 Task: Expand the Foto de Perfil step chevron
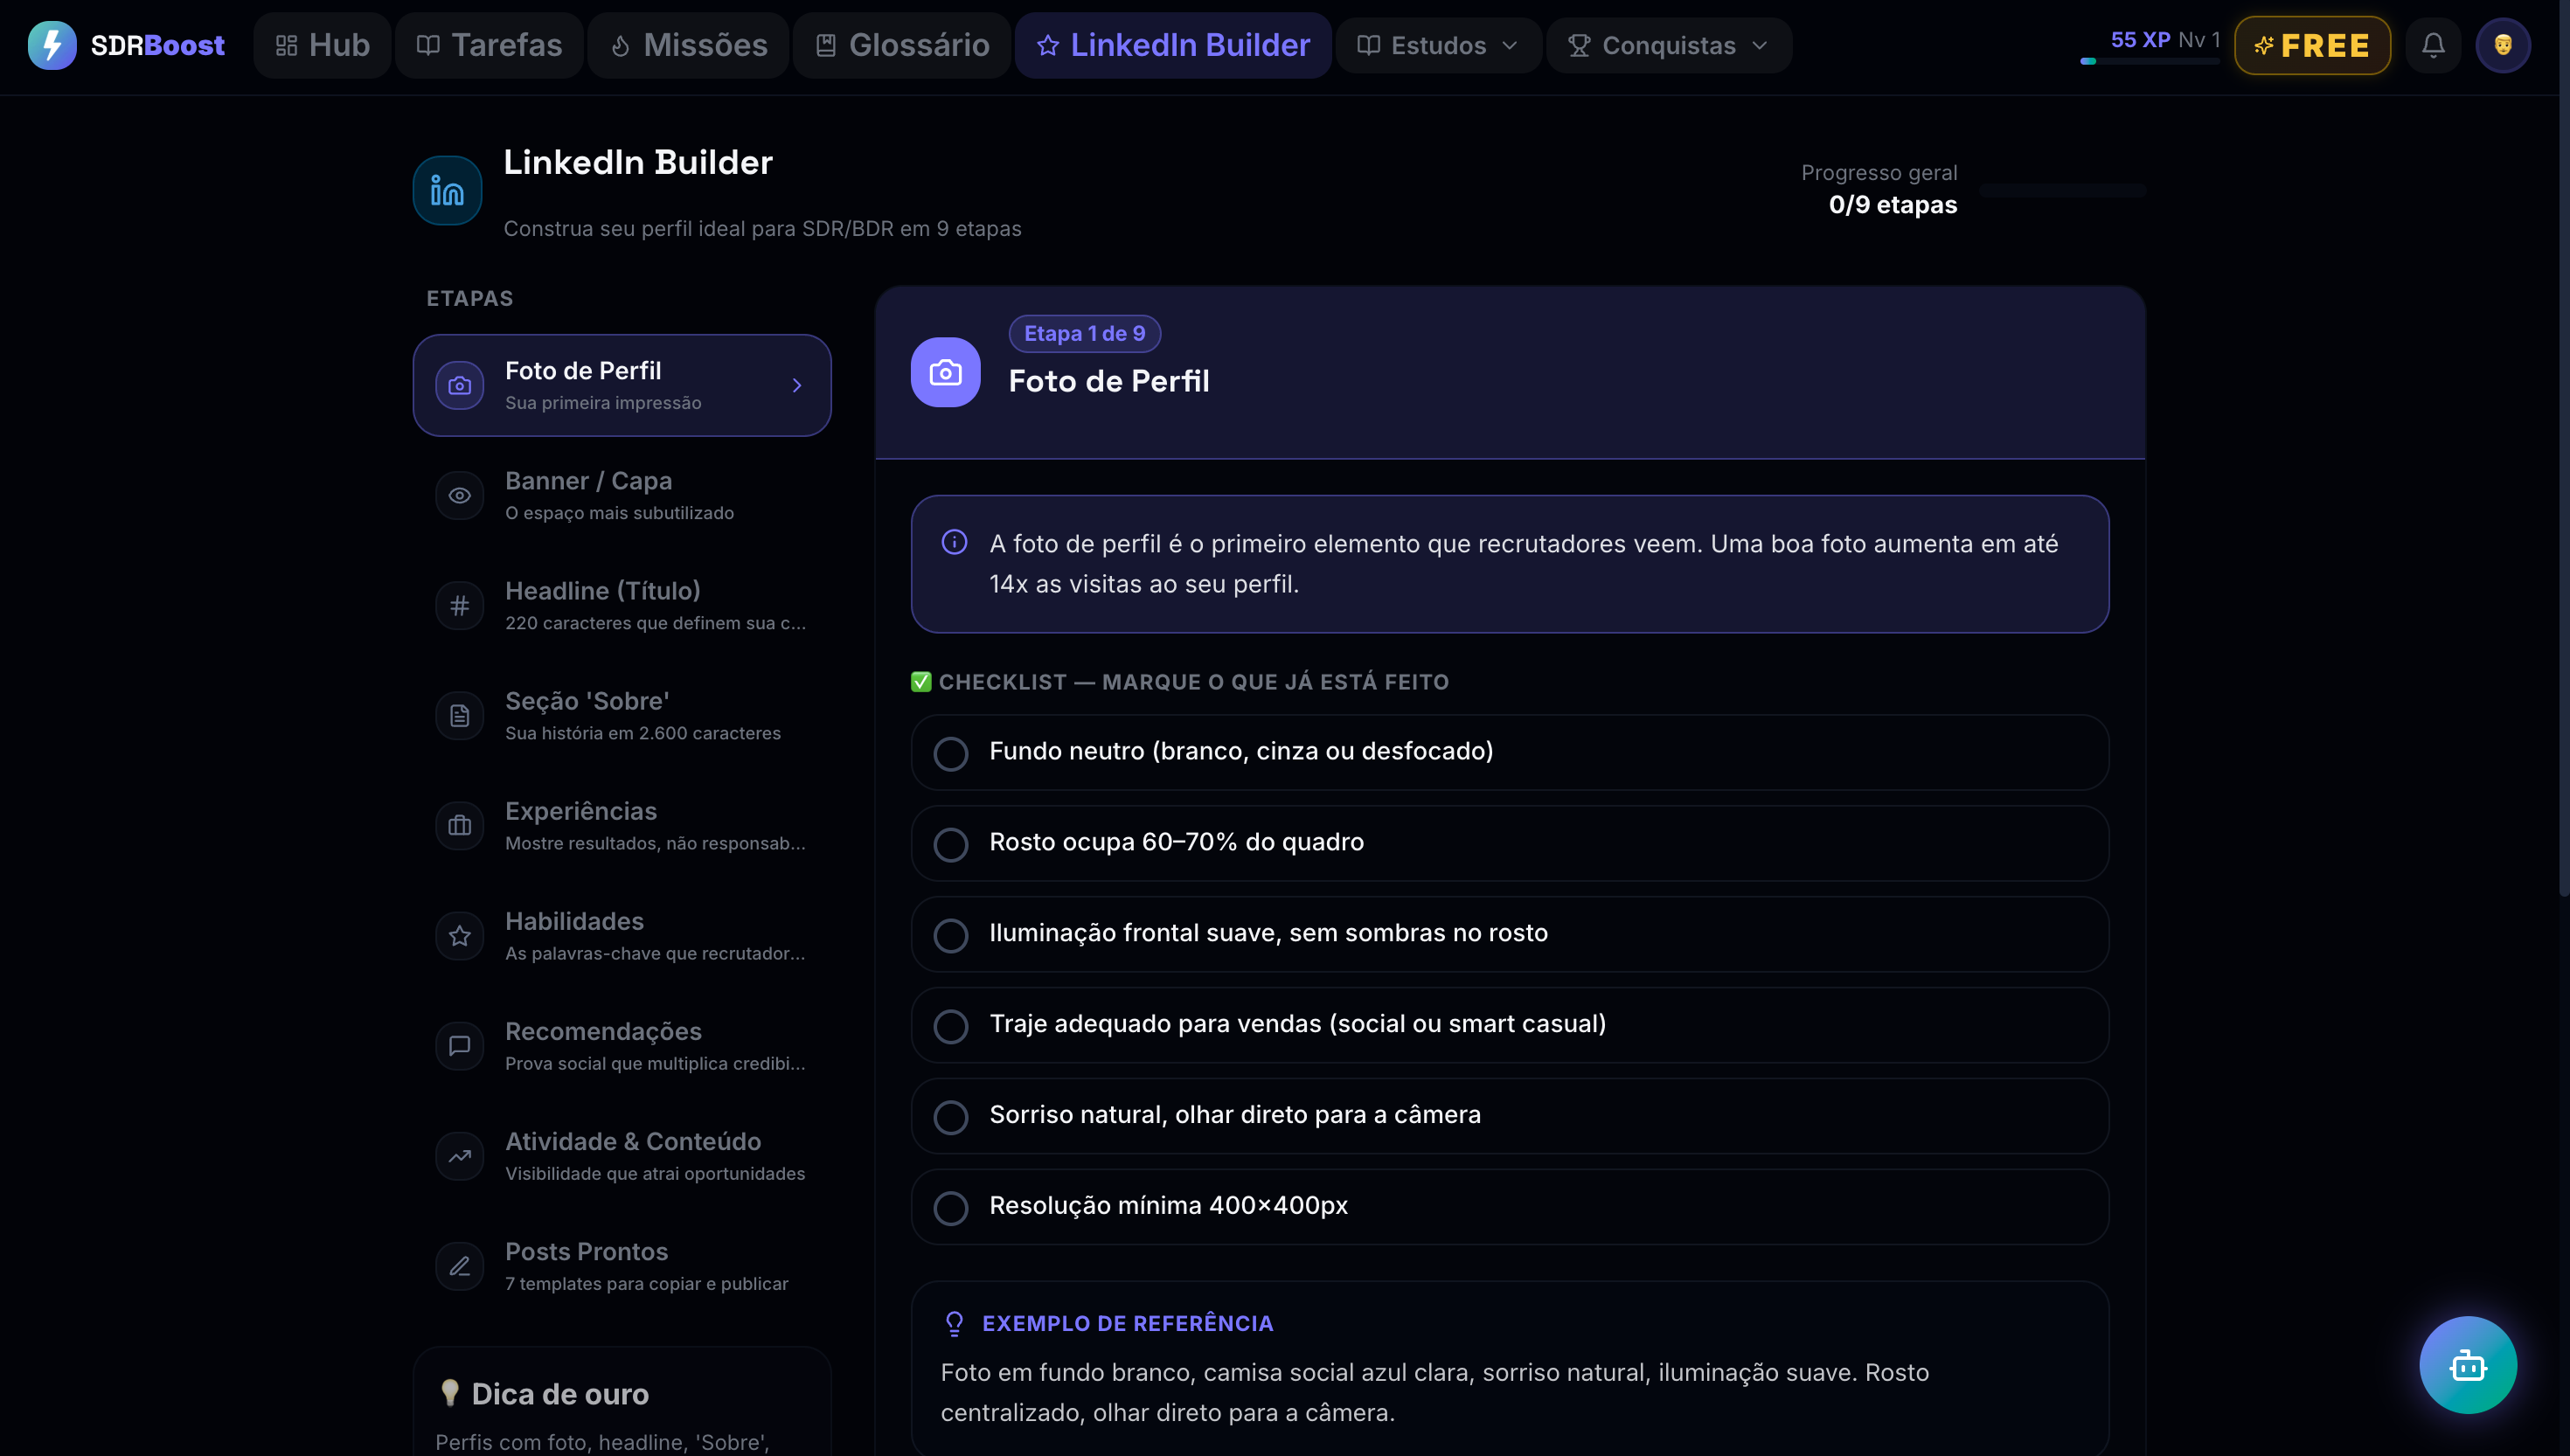click(x=797, y=385)
